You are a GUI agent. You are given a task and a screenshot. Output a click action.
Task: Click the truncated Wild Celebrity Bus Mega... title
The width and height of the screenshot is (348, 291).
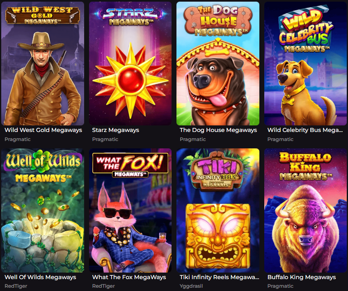coord(305,130)
